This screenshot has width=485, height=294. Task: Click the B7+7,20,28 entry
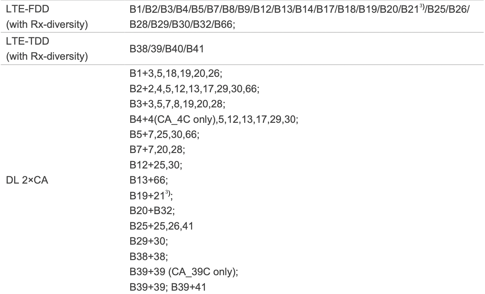coord(157,150)
